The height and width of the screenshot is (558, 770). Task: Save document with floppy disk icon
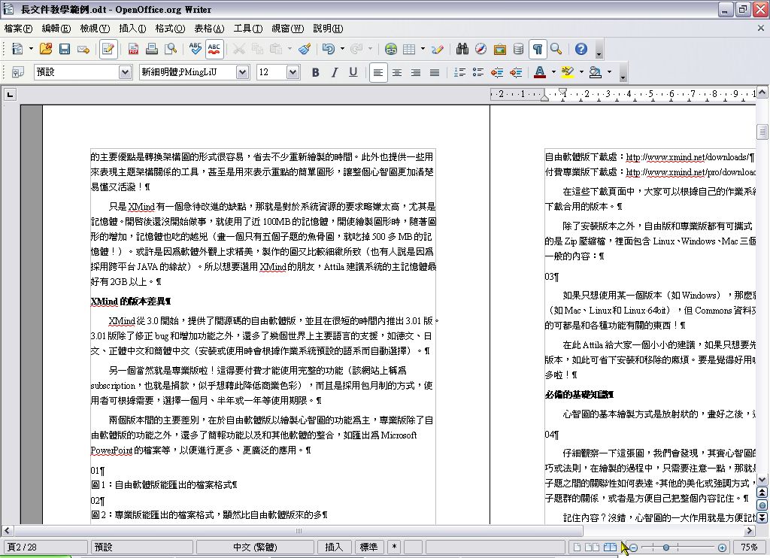tap(65, 49)
